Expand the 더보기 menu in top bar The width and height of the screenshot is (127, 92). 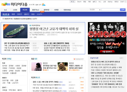point(123,2)
